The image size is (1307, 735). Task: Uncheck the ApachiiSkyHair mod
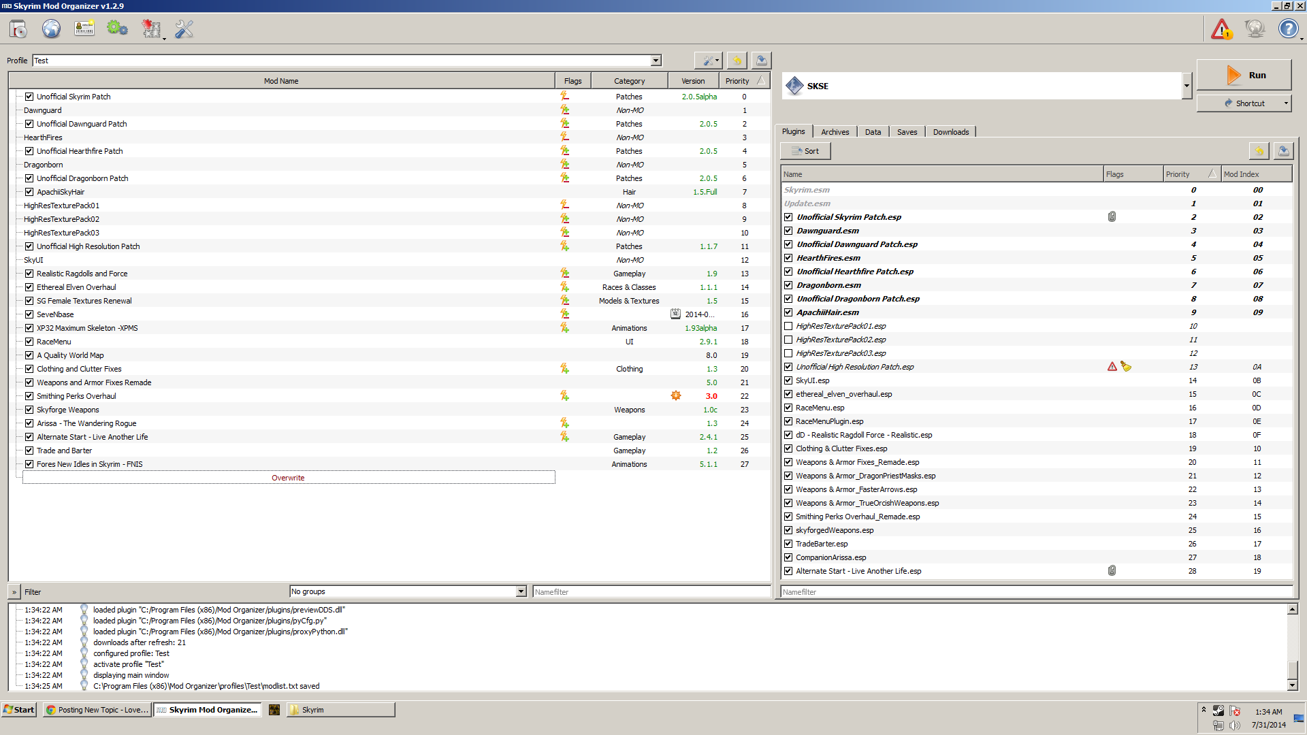[x=29, y=192]
